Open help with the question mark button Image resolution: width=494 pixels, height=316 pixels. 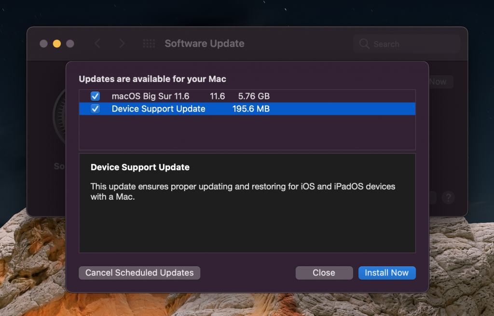click(x=449, y=197)
